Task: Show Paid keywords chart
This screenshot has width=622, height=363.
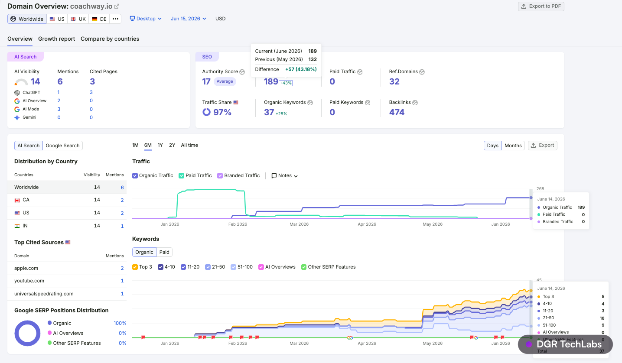Action: 164,252
